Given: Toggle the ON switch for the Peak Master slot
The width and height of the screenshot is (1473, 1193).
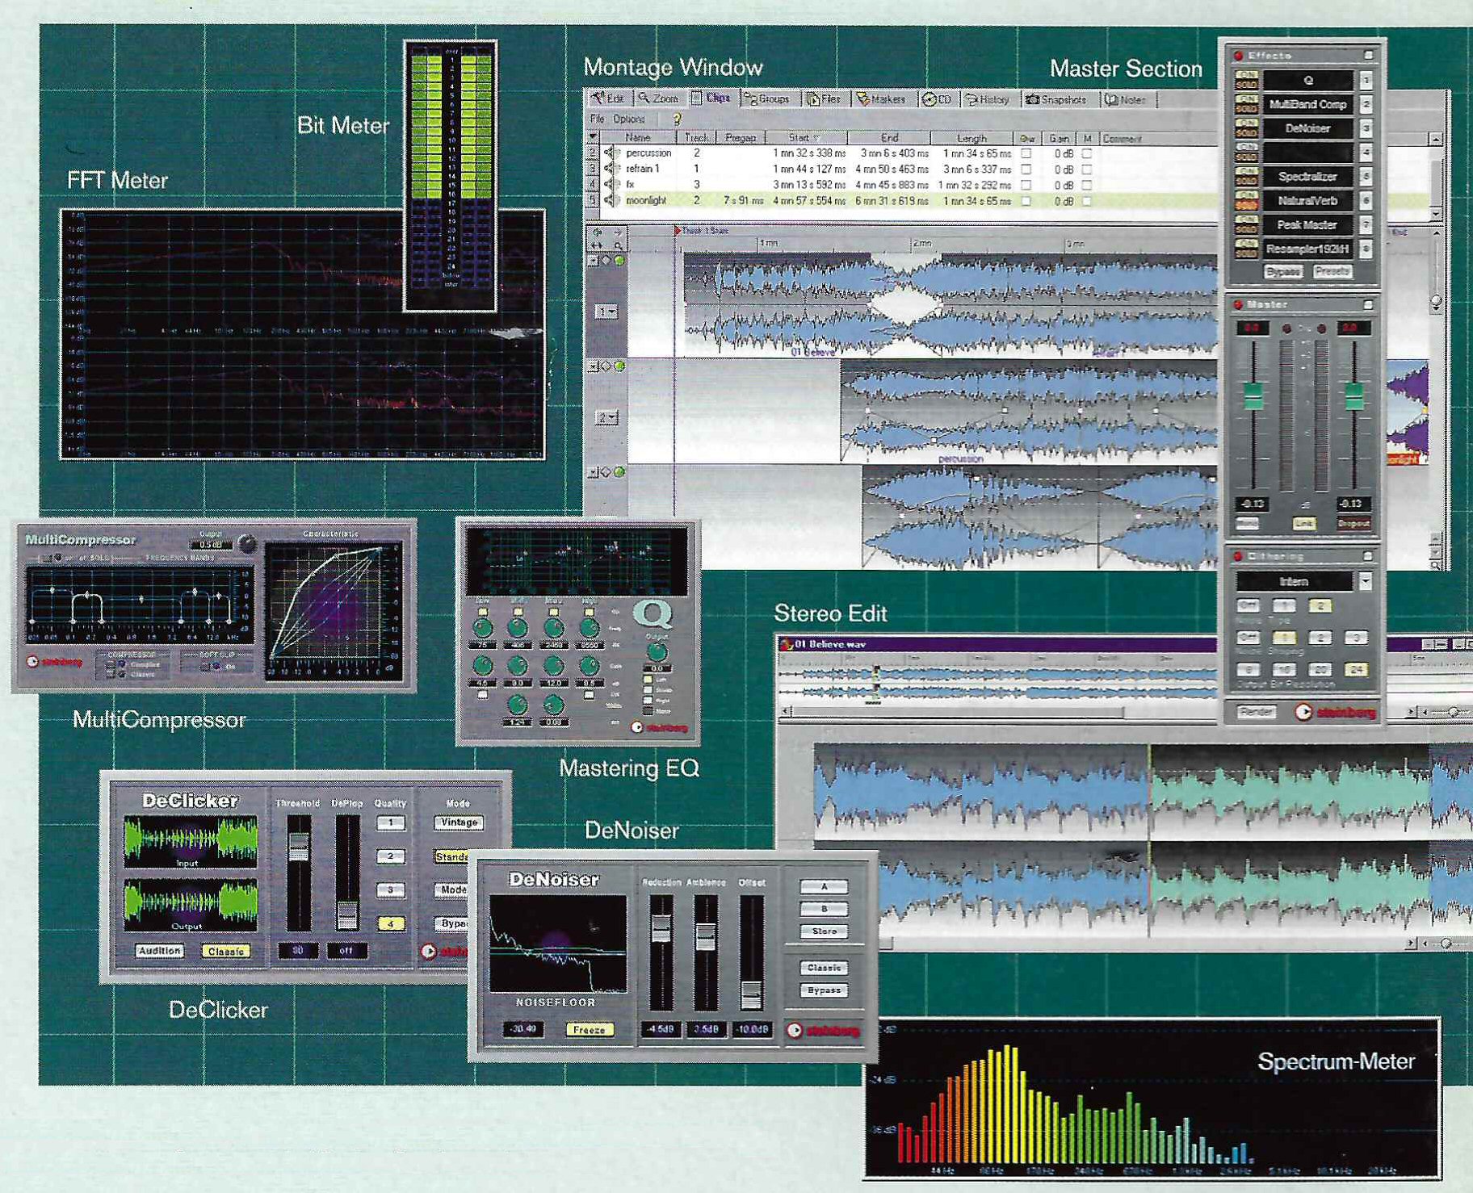Looking at the screenshot, I should [x=1247, y=220].
